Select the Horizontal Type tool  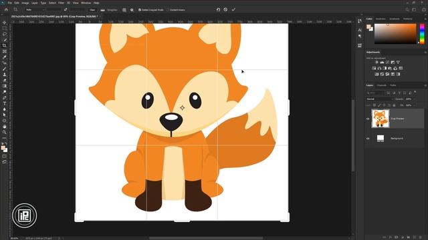(x=5, y=103)
